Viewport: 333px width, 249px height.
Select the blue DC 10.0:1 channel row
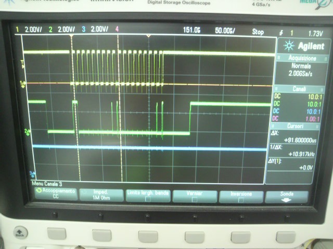click(x=297, y=111)
